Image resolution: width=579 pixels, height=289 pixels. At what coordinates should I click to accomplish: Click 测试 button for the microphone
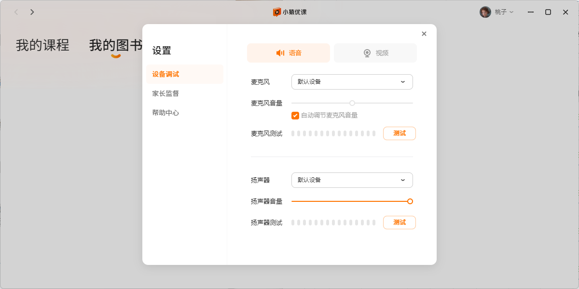pyautogui.click(x=400, y=133)
